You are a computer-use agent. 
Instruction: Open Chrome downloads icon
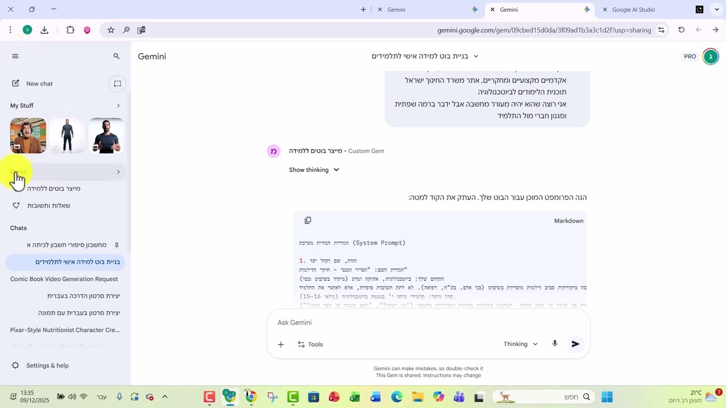pyautogui.click(x=44, y=30)
